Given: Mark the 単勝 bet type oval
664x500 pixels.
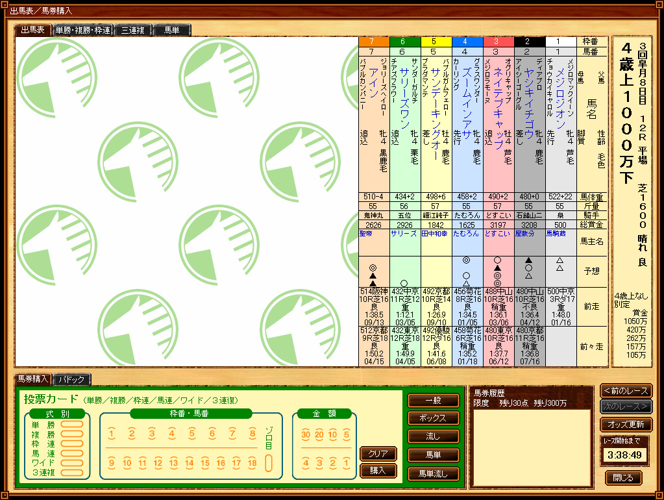Looking at the screenshot, I should pyautogui.click(x=72, y=425).
